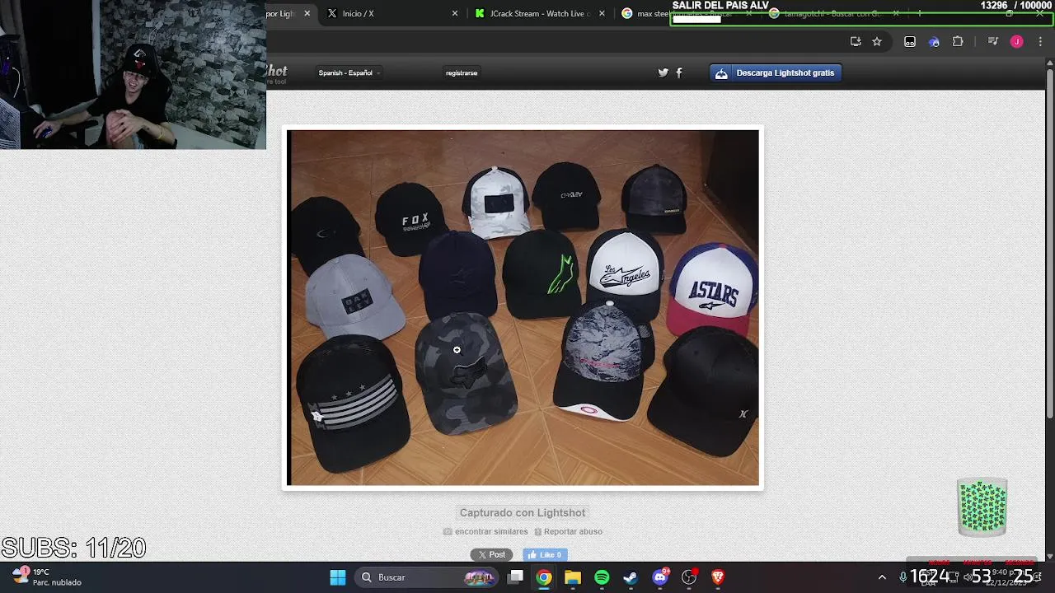The image size is (1055, 593).
Task: Close the JCrack Stream tab
Action: tap(602, 13)
